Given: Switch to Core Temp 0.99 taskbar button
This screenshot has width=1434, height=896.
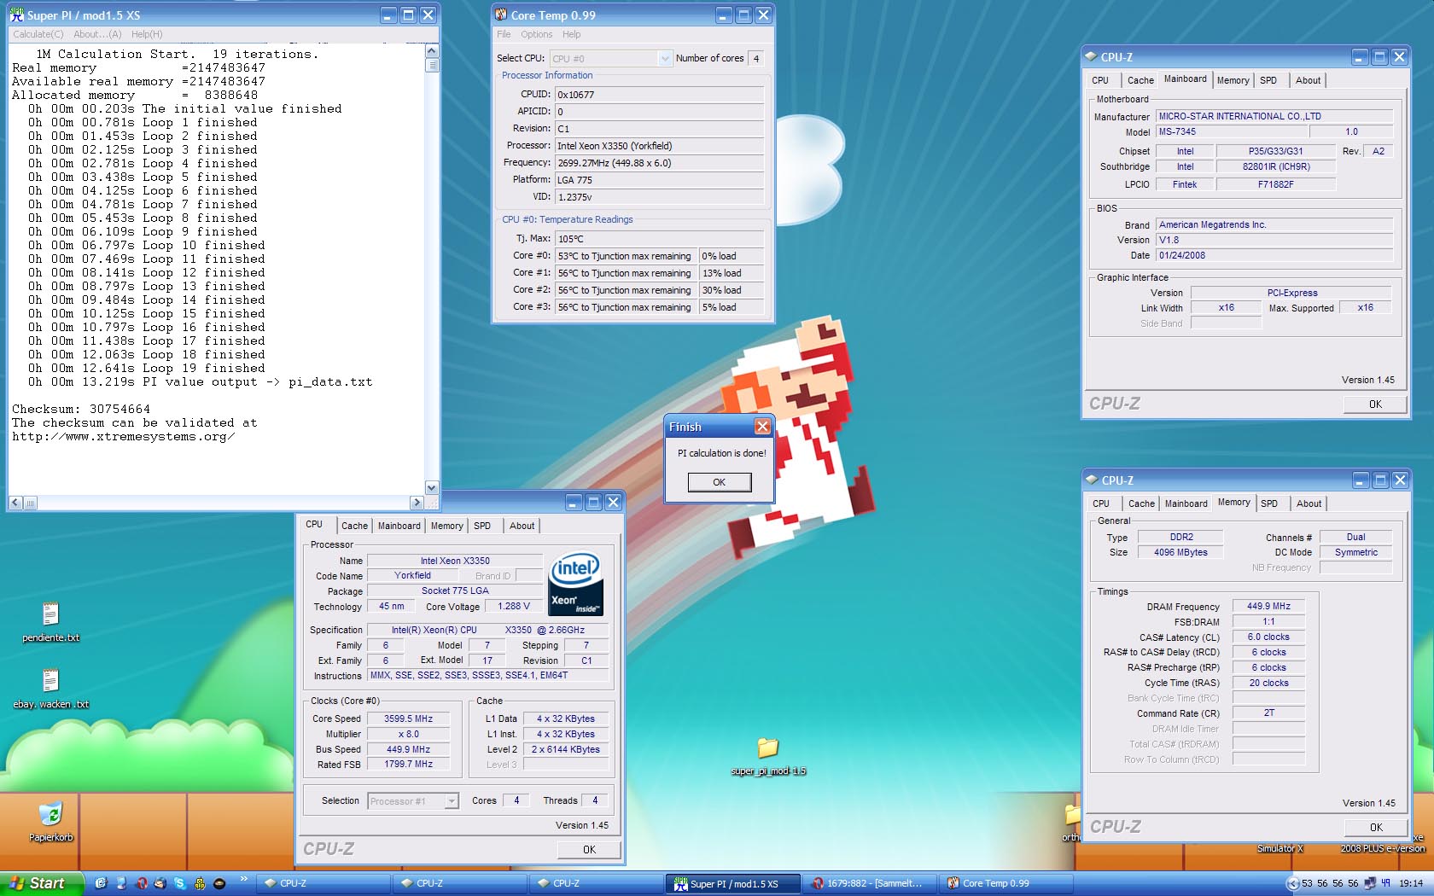Looking at the screenshot, I should (x=1006, y=883).
